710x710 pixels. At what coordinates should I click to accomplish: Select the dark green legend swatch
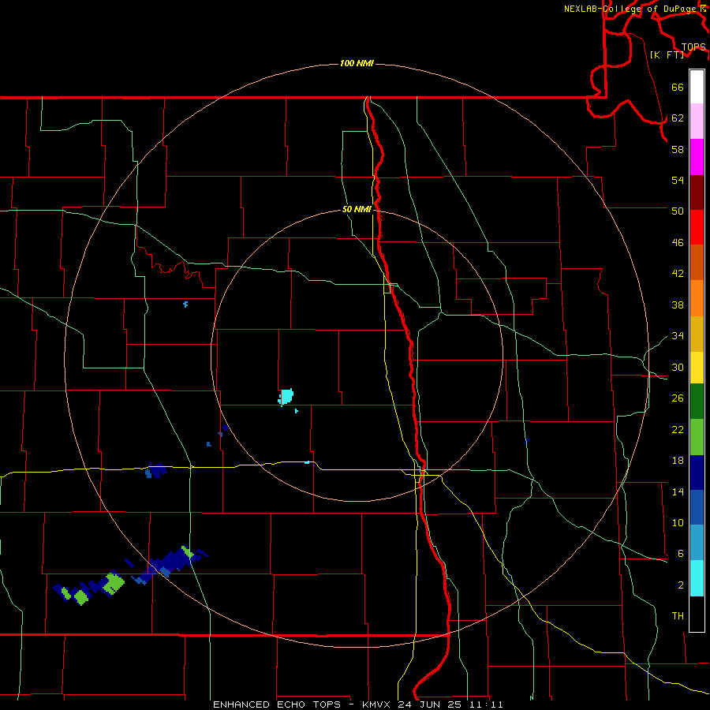tap(697, 402)
